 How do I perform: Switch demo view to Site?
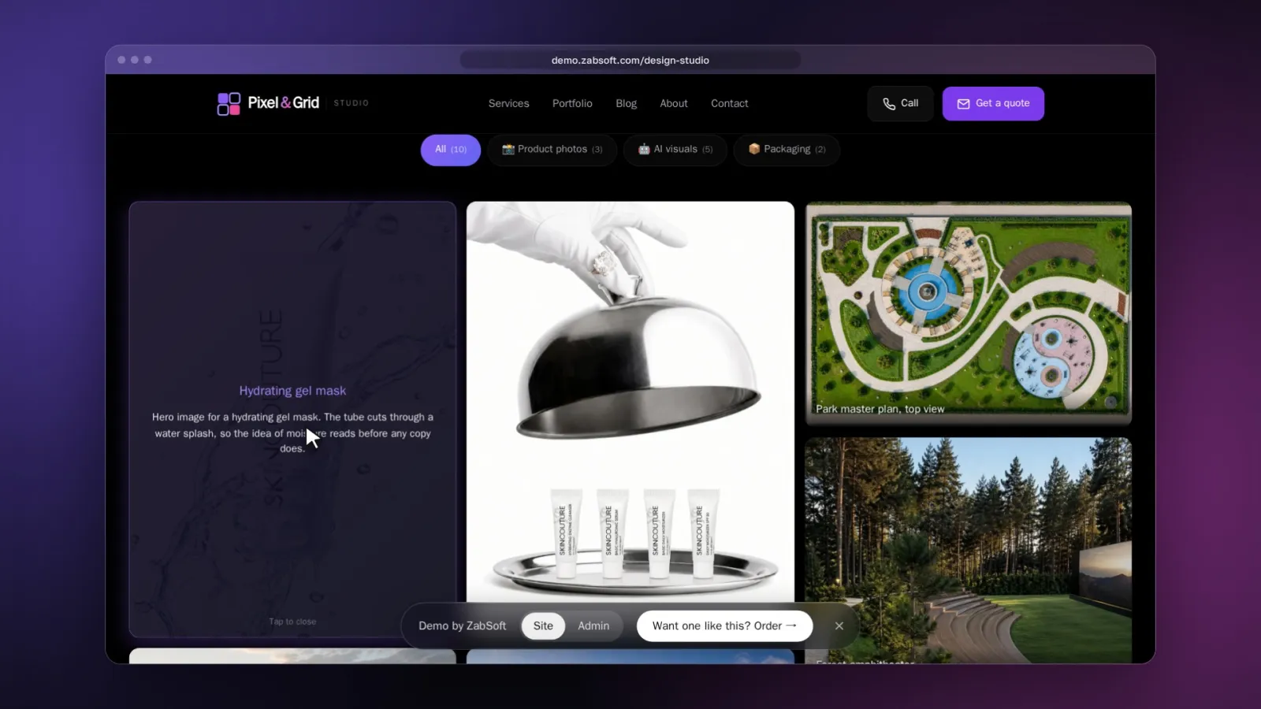(x=543, y=626)
